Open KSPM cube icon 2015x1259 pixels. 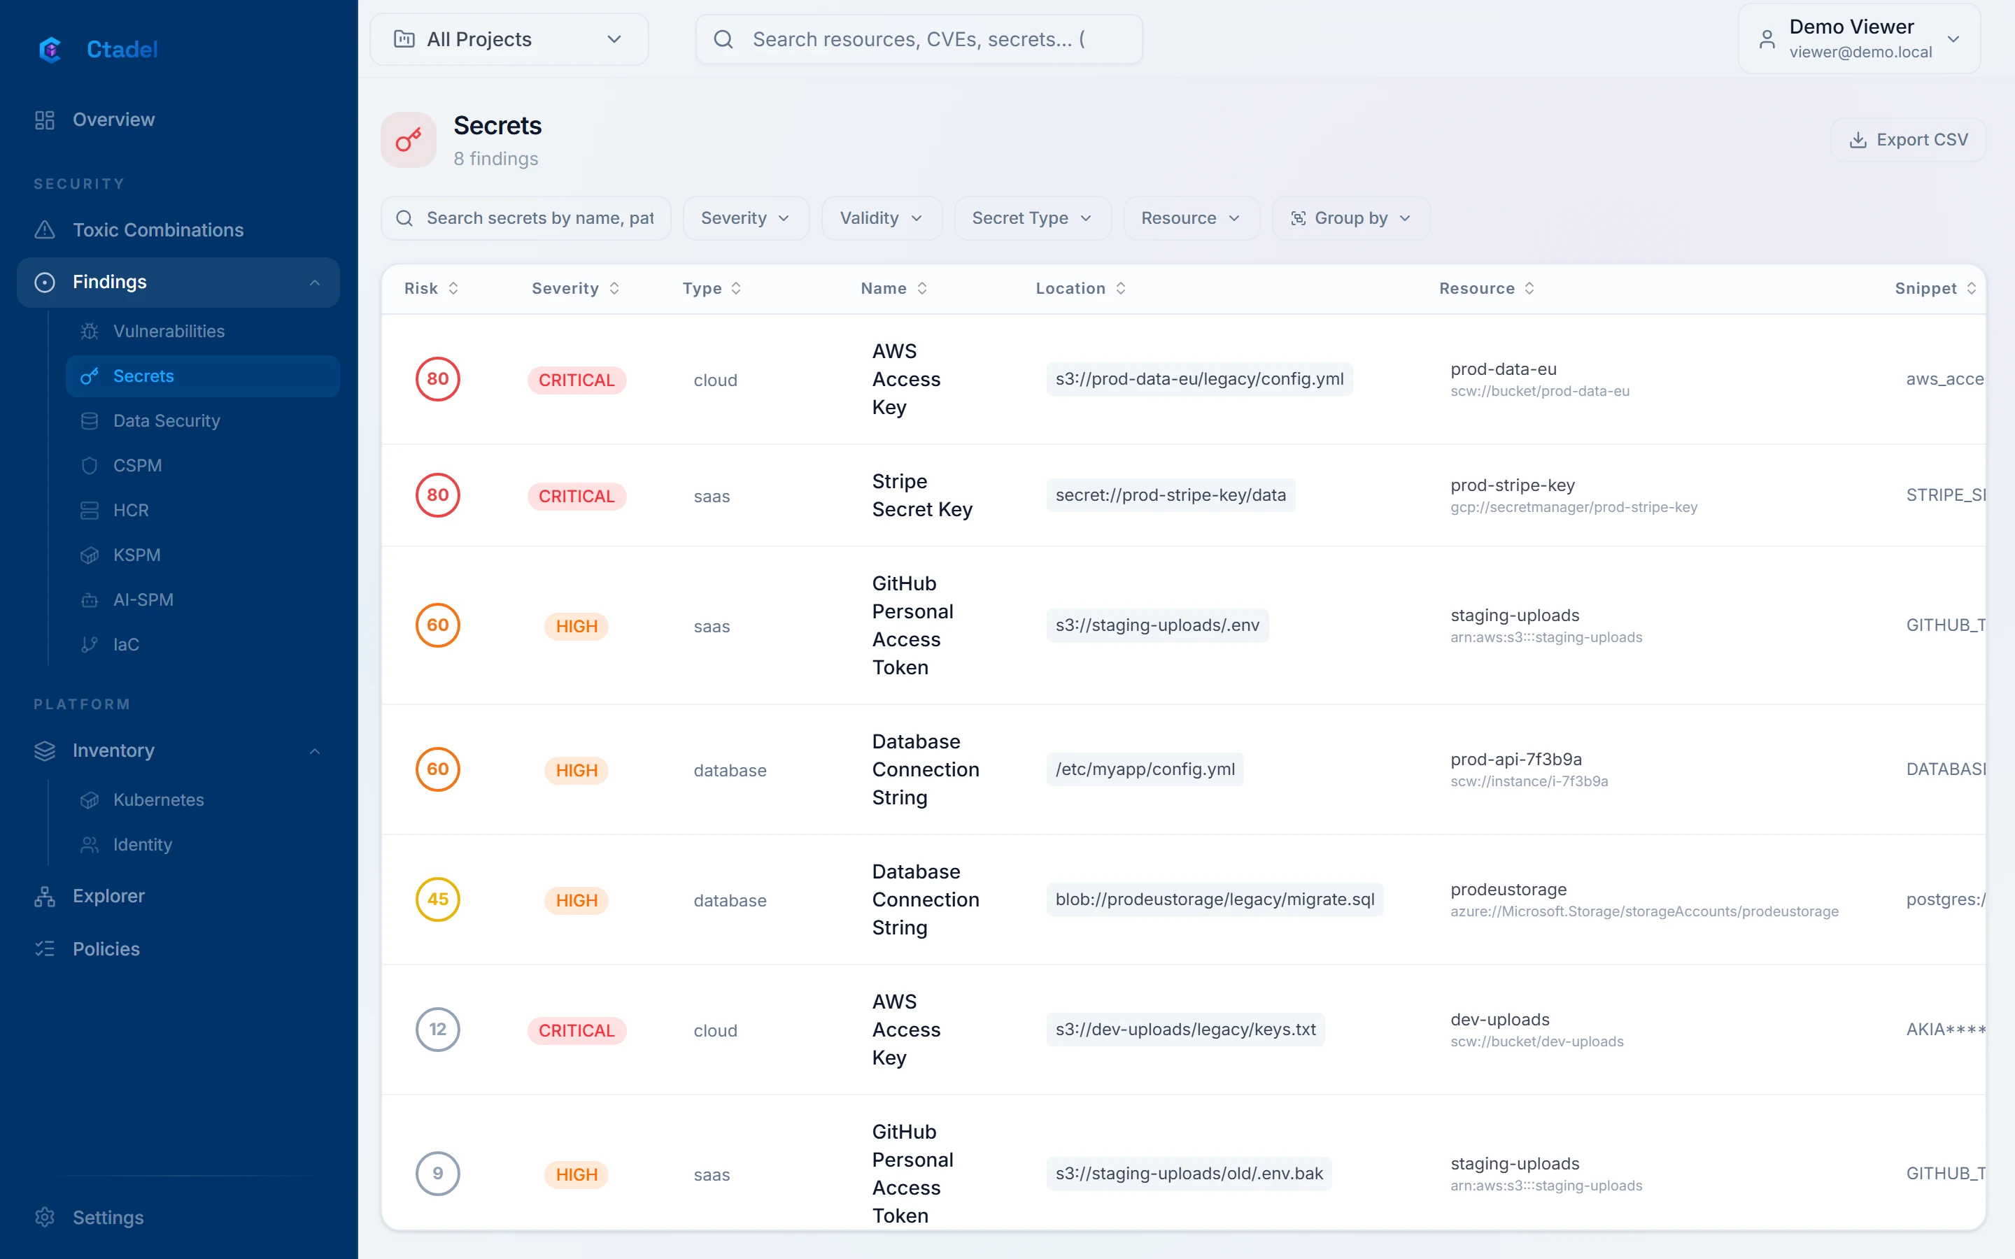[90, 555]
